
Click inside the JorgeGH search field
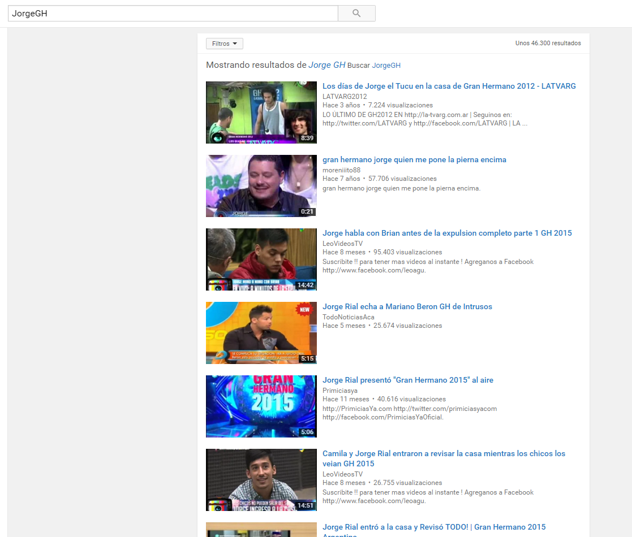[x=173, y=14]
